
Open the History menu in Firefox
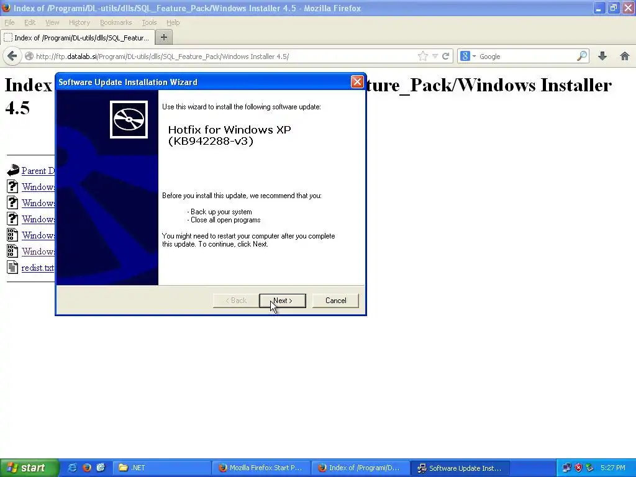tap(79, 22)
